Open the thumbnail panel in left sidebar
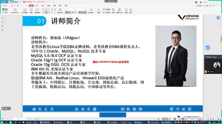This screenshot has width=222, height=124. click(2, 22)
